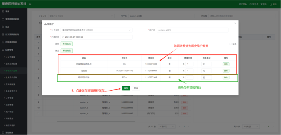
Task: Click the 零售 cart icon in sidebar
Action: [3, 11]
